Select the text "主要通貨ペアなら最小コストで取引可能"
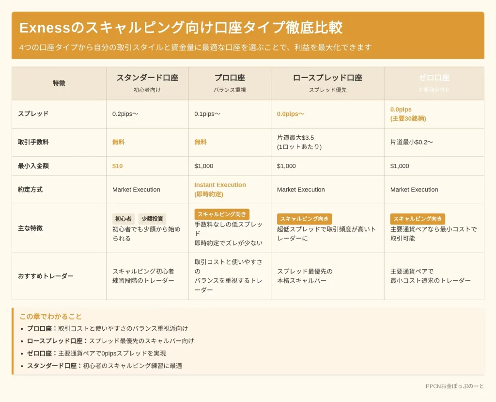 pos(434,234)
